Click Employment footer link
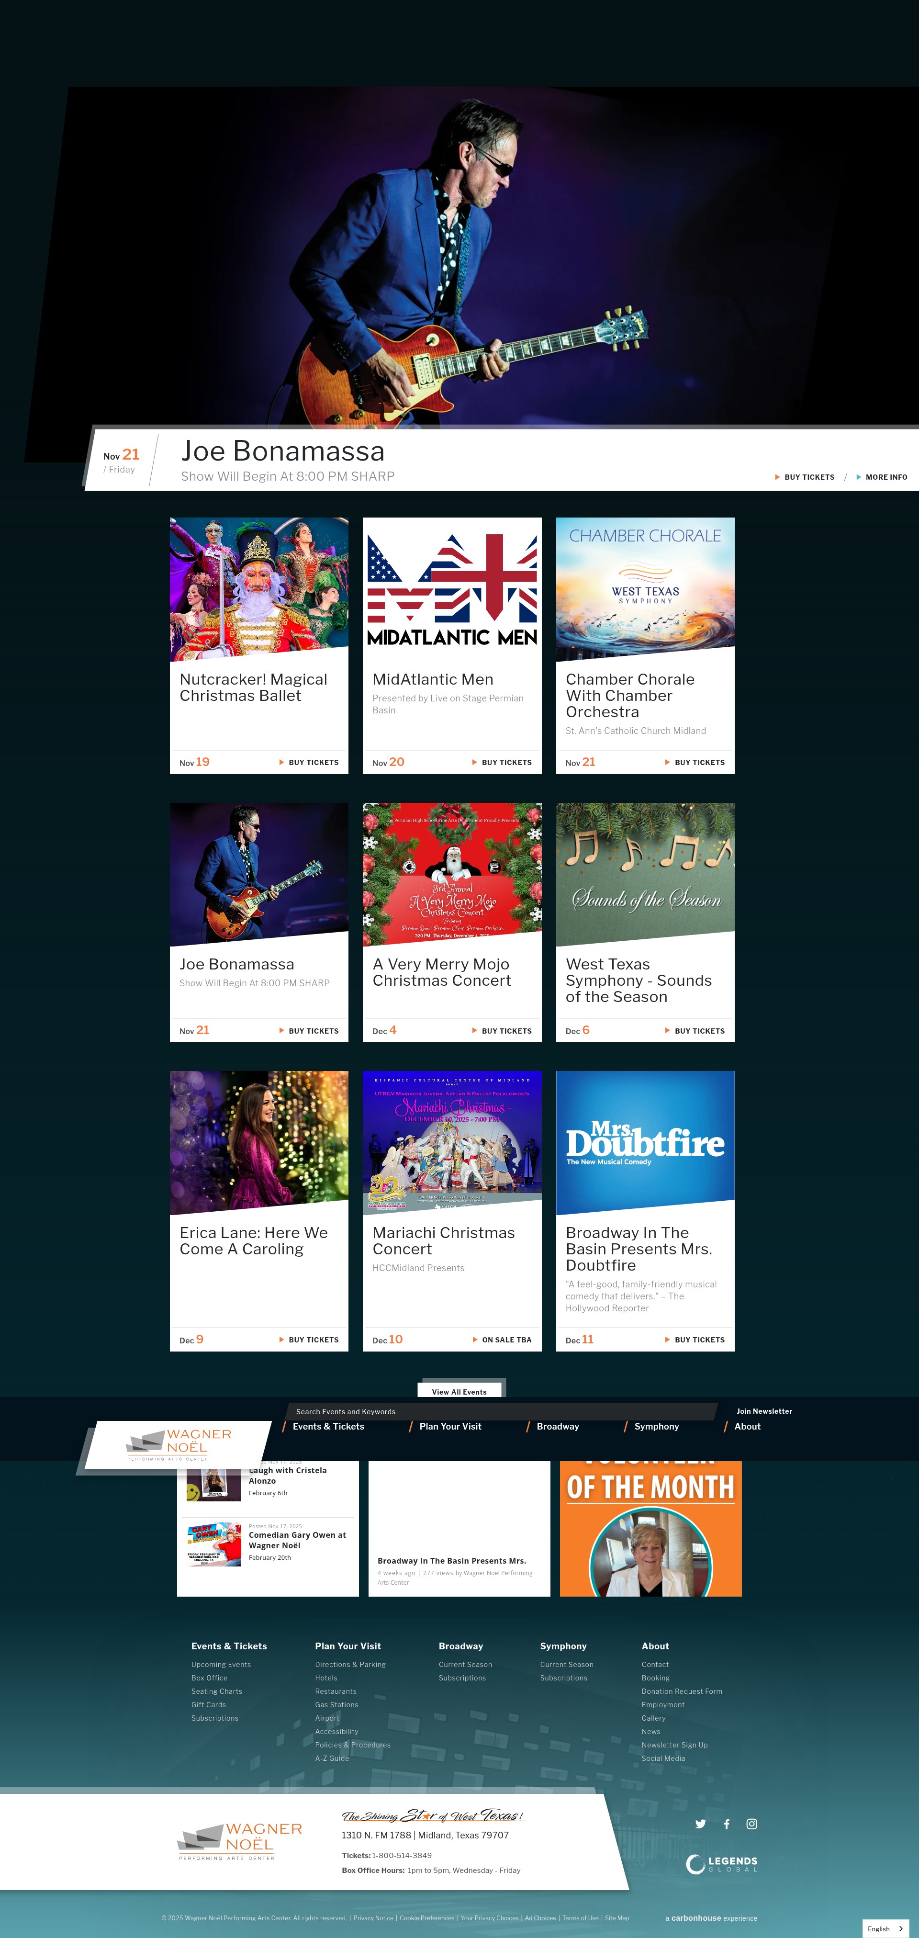 click(x=663, y=1705)
